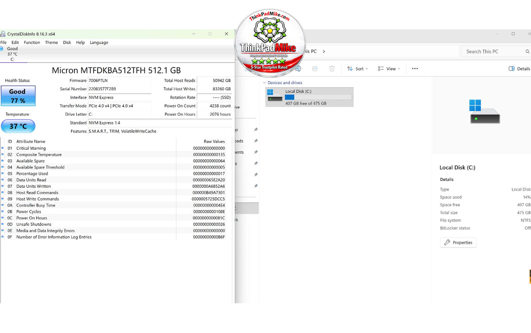
Task: Select the Data Units Written attribute row
Action: (x=116, y=186)
